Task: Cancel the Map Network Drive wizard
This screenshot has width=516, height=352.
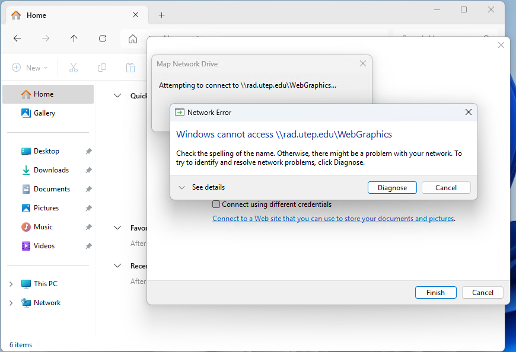Action: (483, 293)
